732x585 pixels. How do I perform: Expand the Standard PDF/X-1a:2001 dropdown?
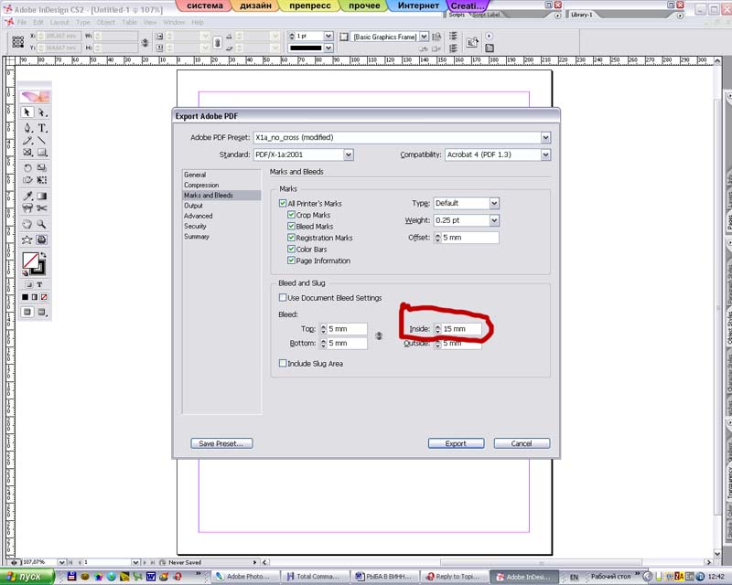tap(349, 154)
